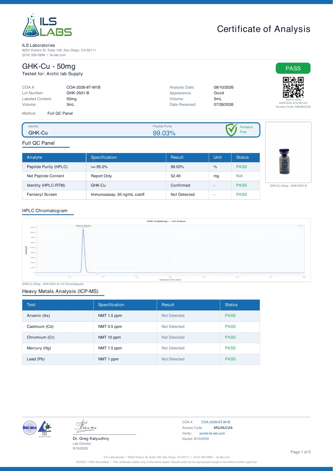Click the "Heavy Metals Analysis (ICP-MS)" heading
This screenshot has width=333, height=471.
(x=60, y=291)
